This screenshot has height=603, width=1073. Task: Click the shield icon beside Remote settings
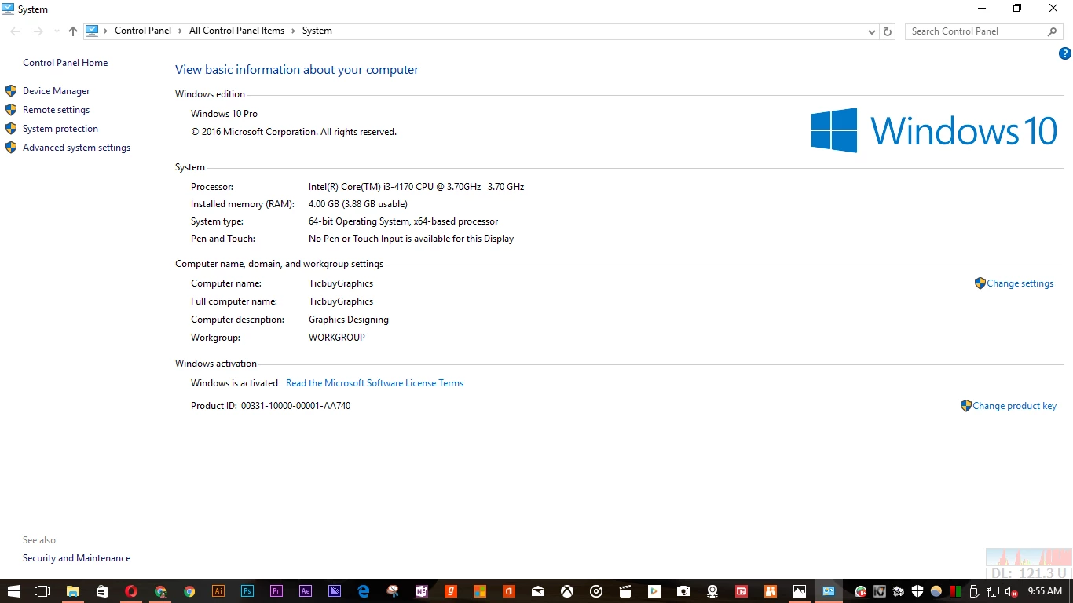11,110
